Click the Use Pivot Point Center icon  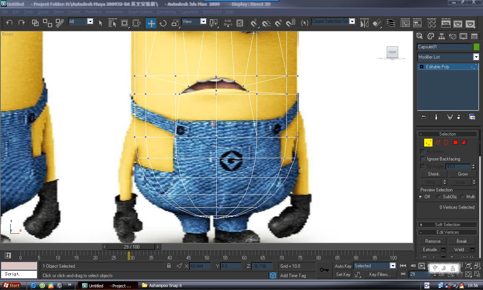214,23
